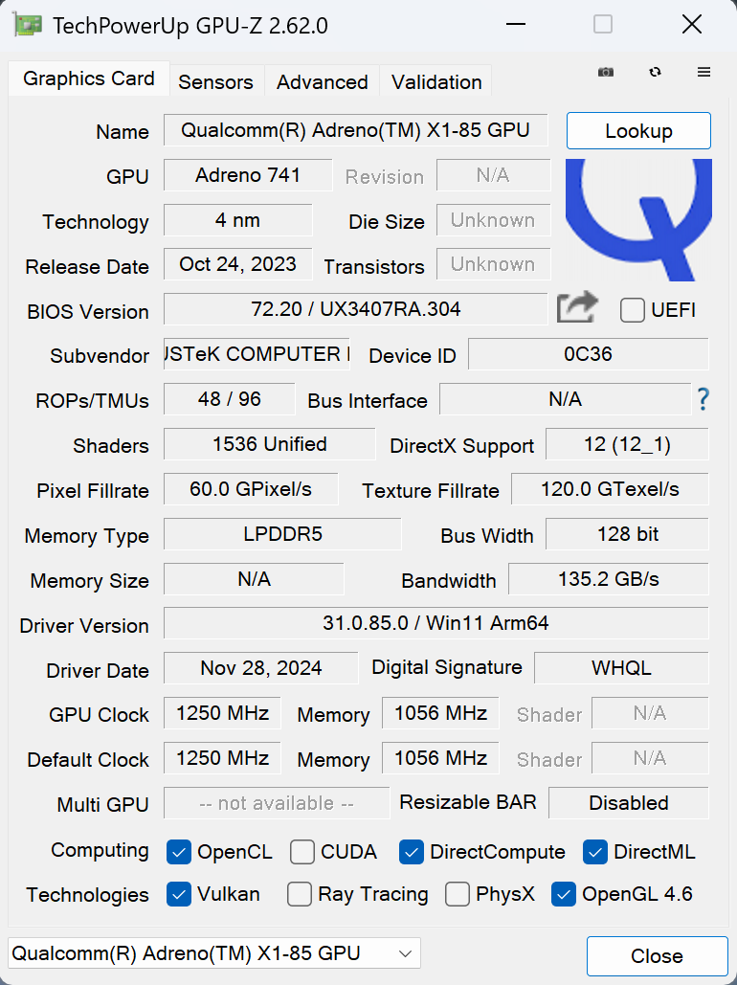The width and height of the screenshot is (737, 985).
Task: Click the GPU Clock row Memory 1056 MHz
Action: coord(440,713)
